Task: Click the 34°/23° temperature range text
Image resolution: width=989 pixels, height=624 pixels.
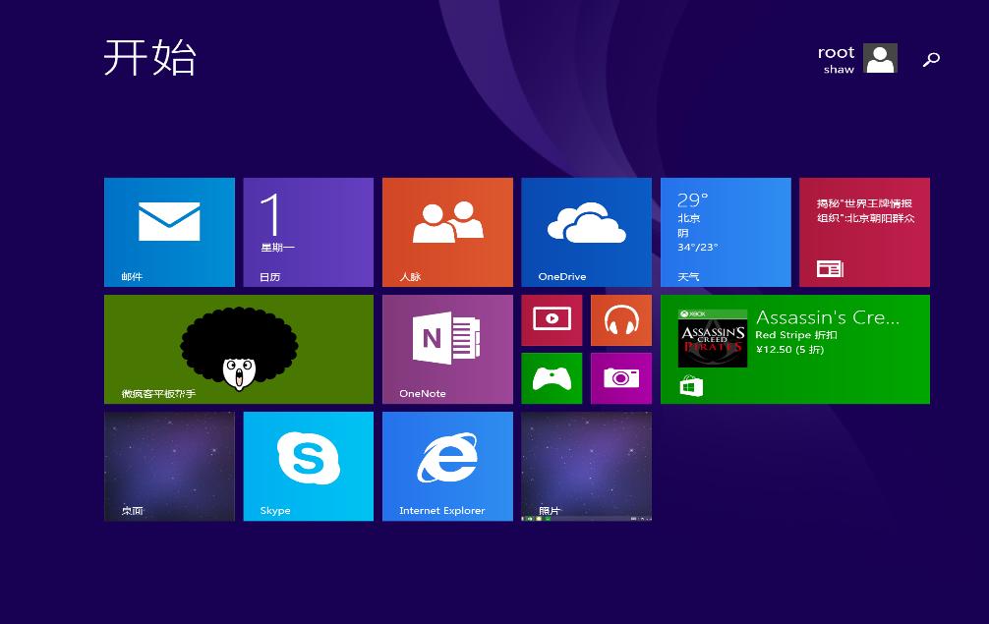Action: pos(698,247)
